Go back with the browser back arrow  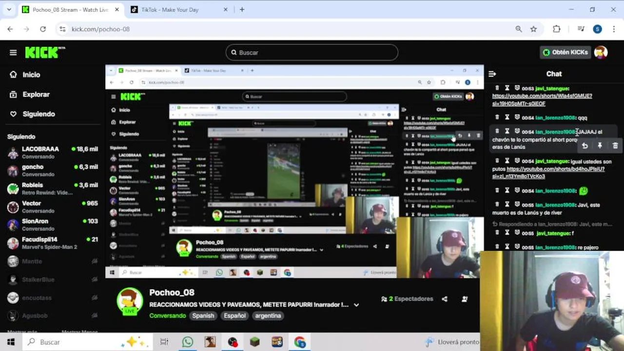(x=10, y=29)
